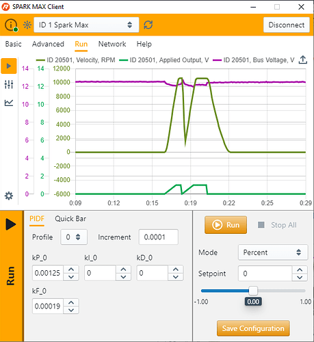Decrease Setpoint with down arrow
314x342 pixels.
coord(300,277)
